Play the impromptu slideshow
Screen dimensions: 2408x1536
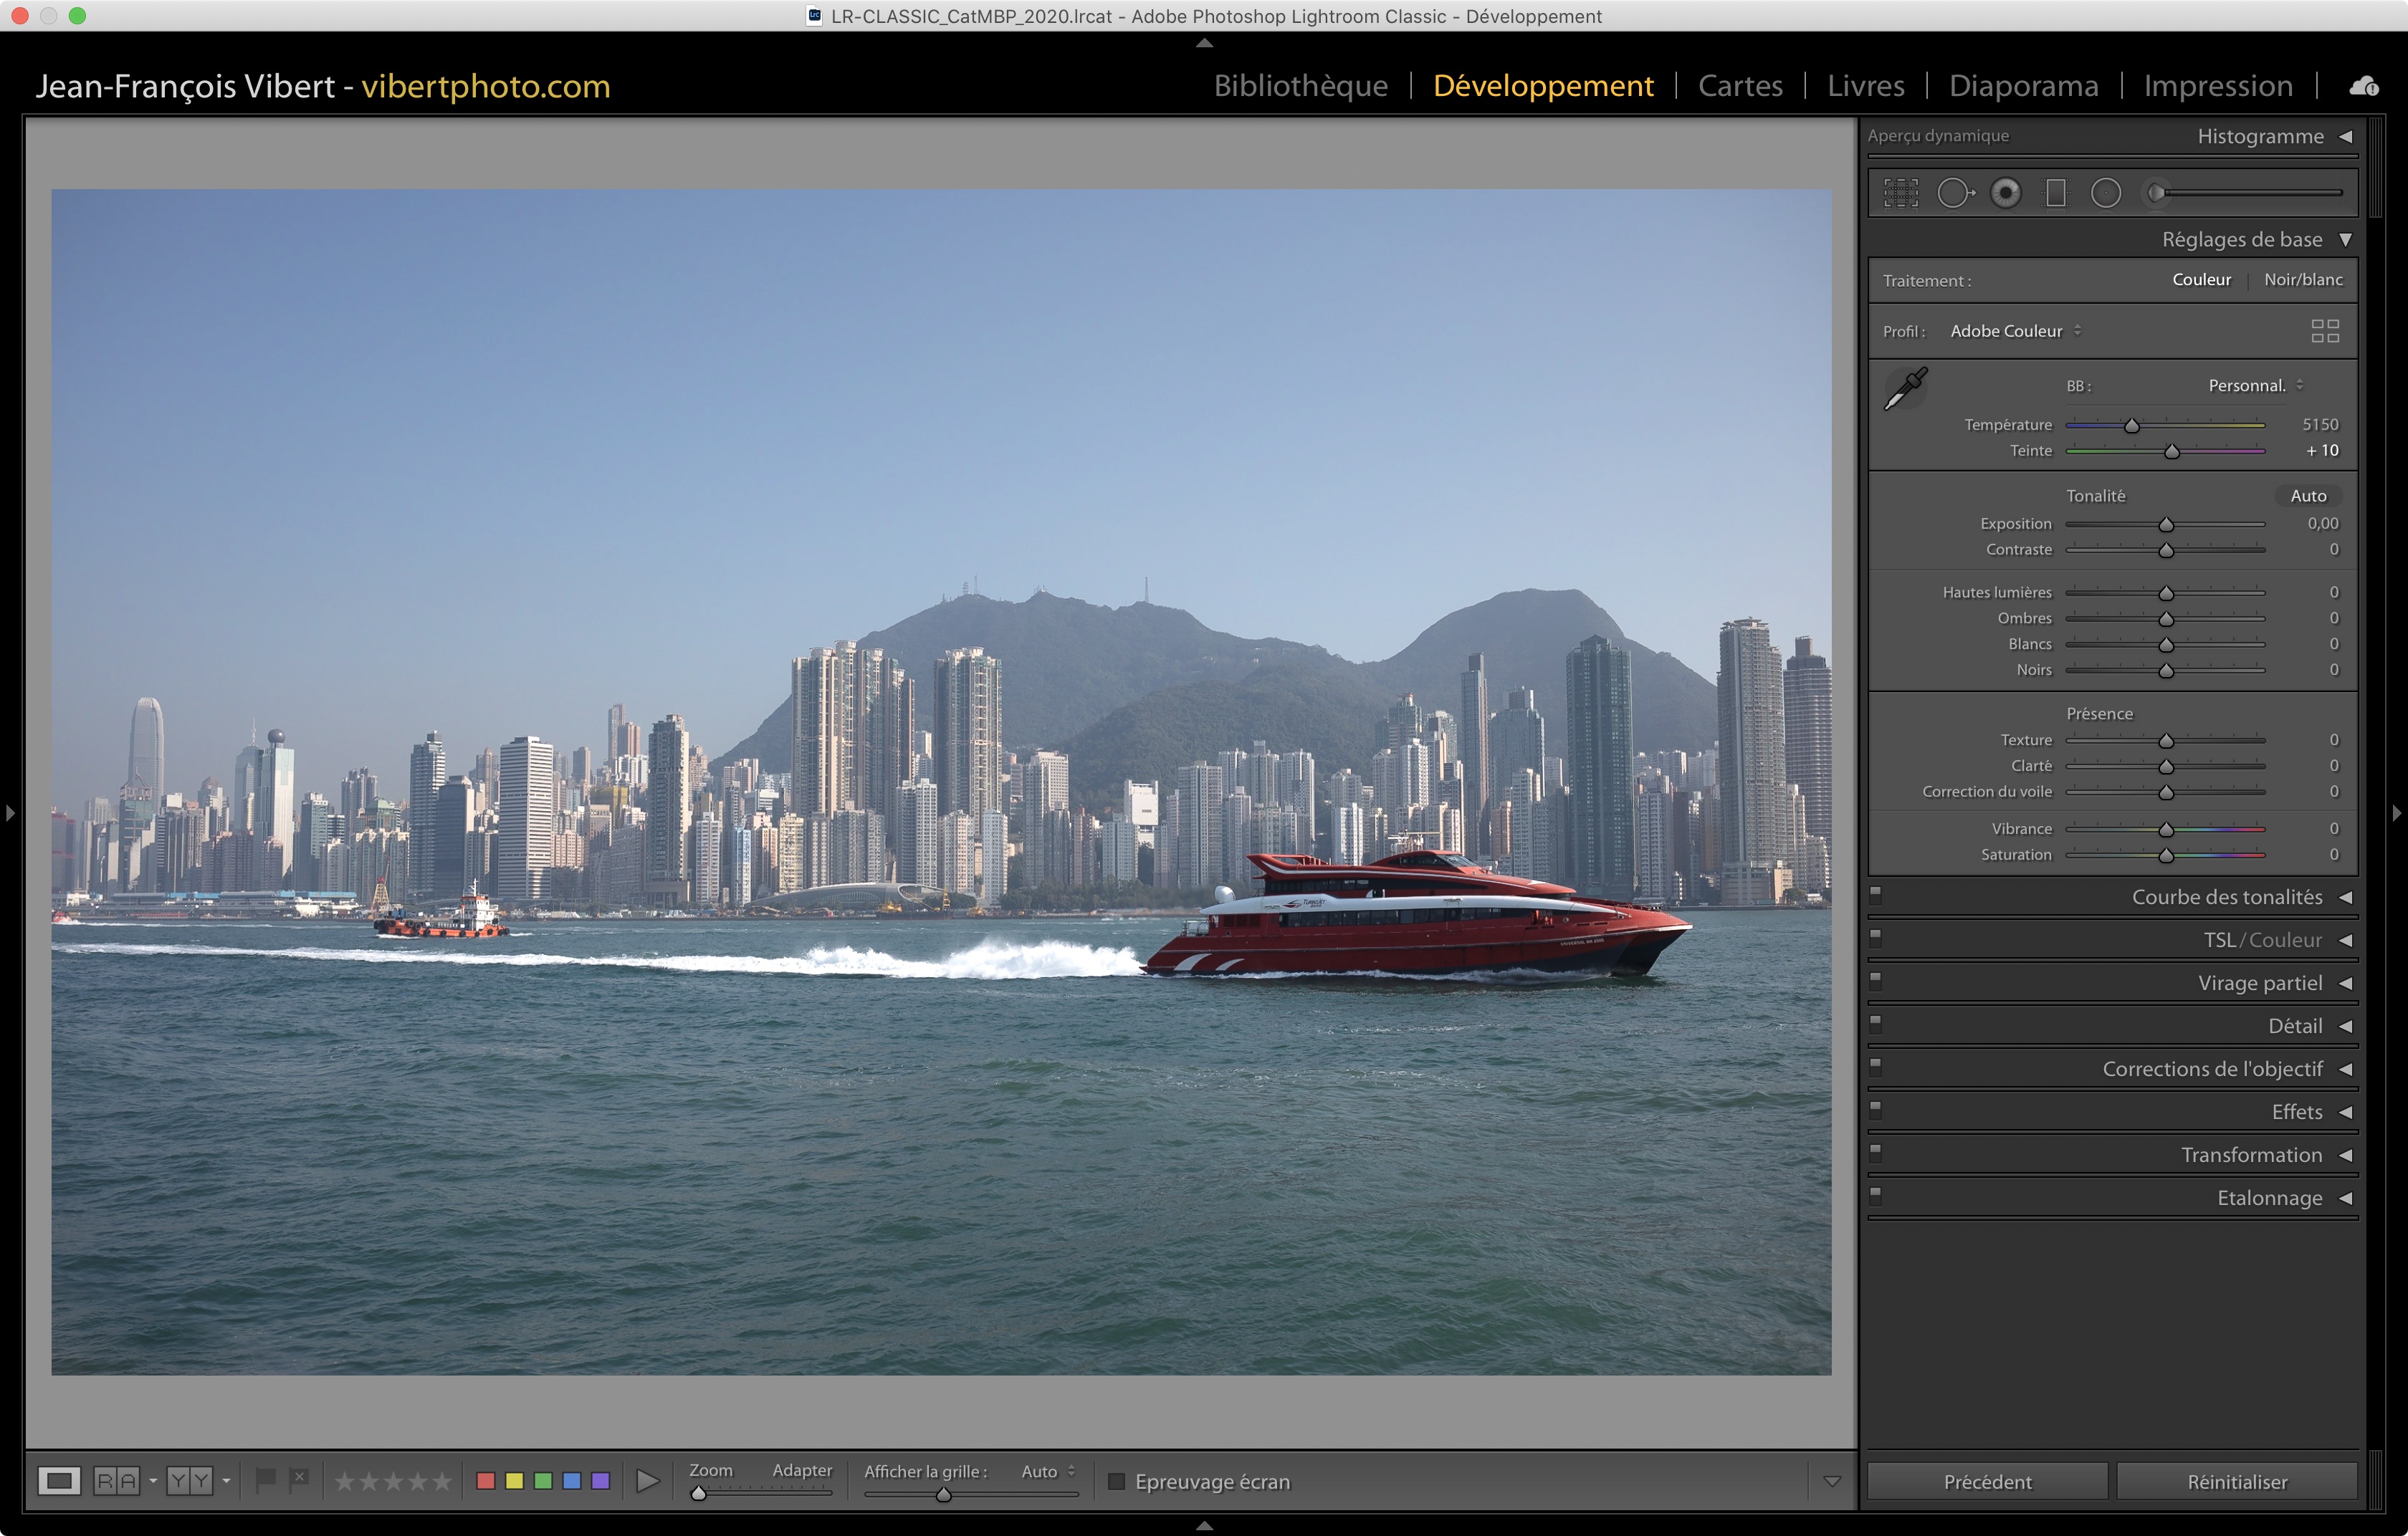coord(648,1481)
